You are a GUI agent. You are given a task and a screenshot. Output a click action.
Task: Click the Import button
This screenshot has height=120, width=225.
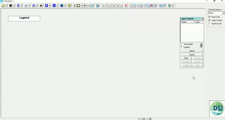[192, 51]
